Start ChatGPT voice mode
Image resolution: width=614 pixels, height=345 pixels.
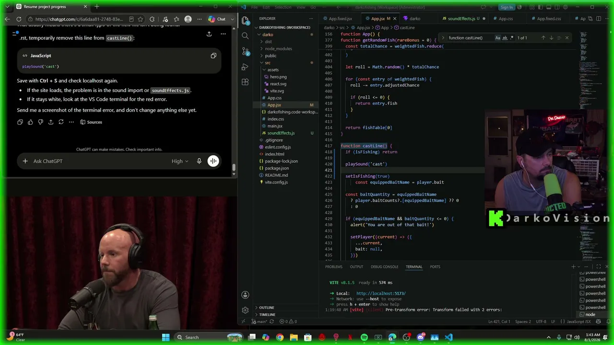[213, 161]
